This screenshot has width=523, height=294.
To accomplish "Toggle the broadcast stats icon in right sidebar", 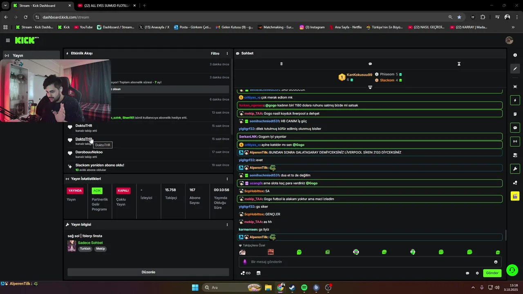I will (515, 141).
